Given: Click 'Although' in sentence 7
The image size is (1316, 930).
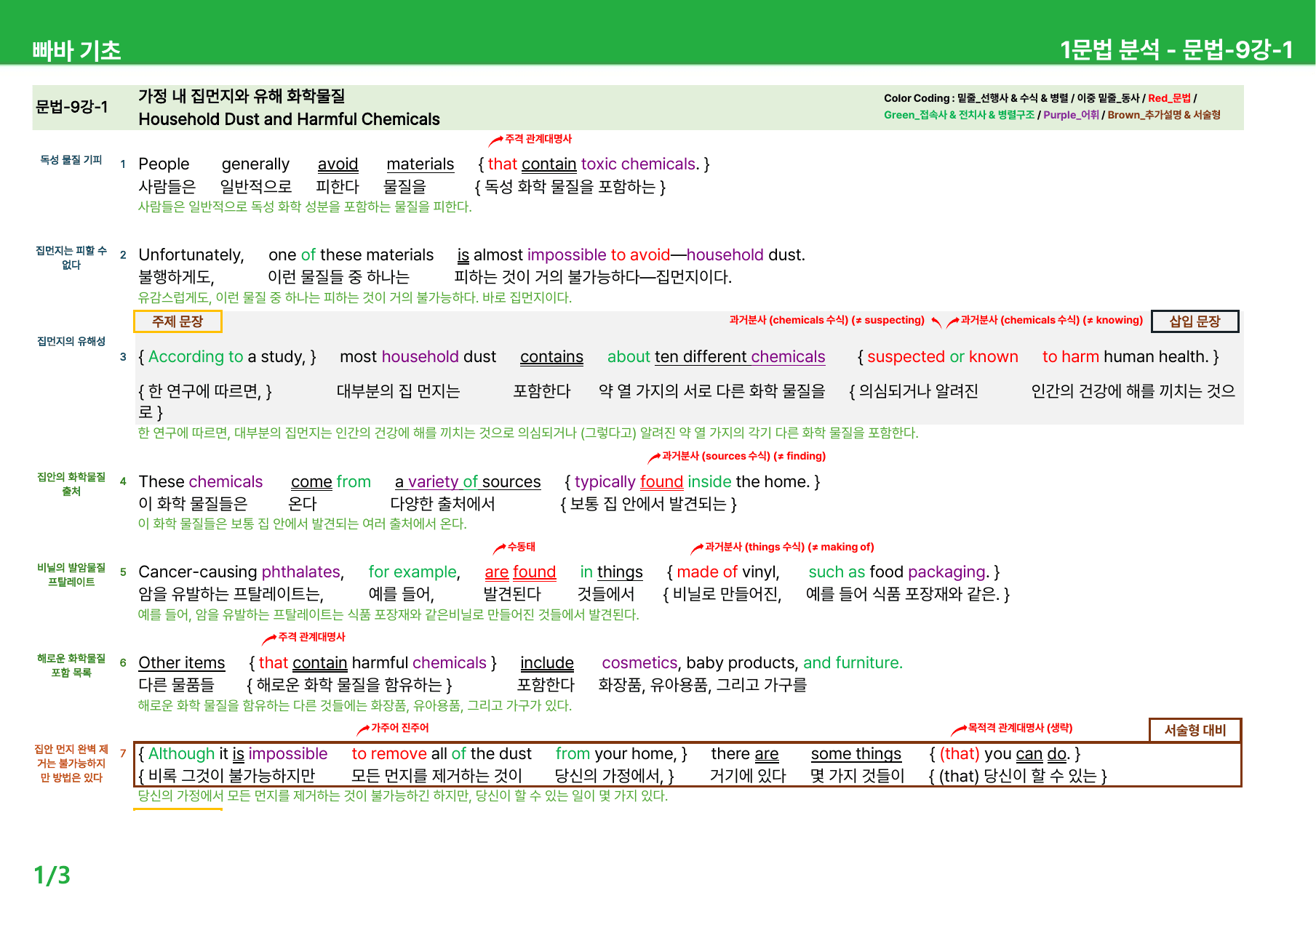Looking at the screenshot, I should (181, 754).
